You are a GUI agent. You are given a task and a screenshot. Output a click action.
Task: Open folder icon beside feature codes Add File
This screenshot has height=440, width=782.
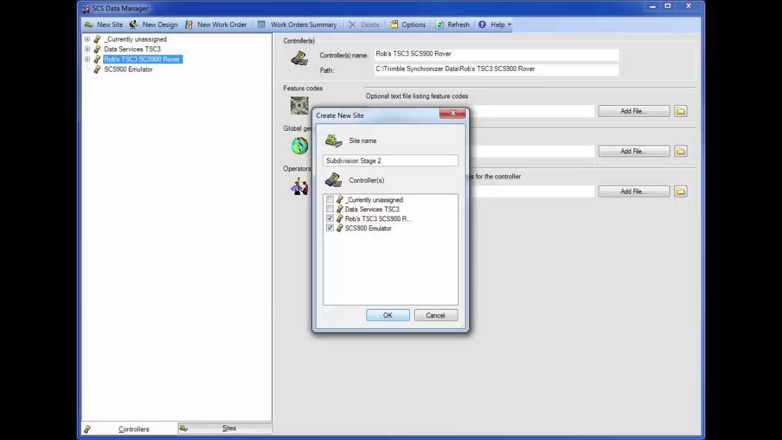[681, 111]
